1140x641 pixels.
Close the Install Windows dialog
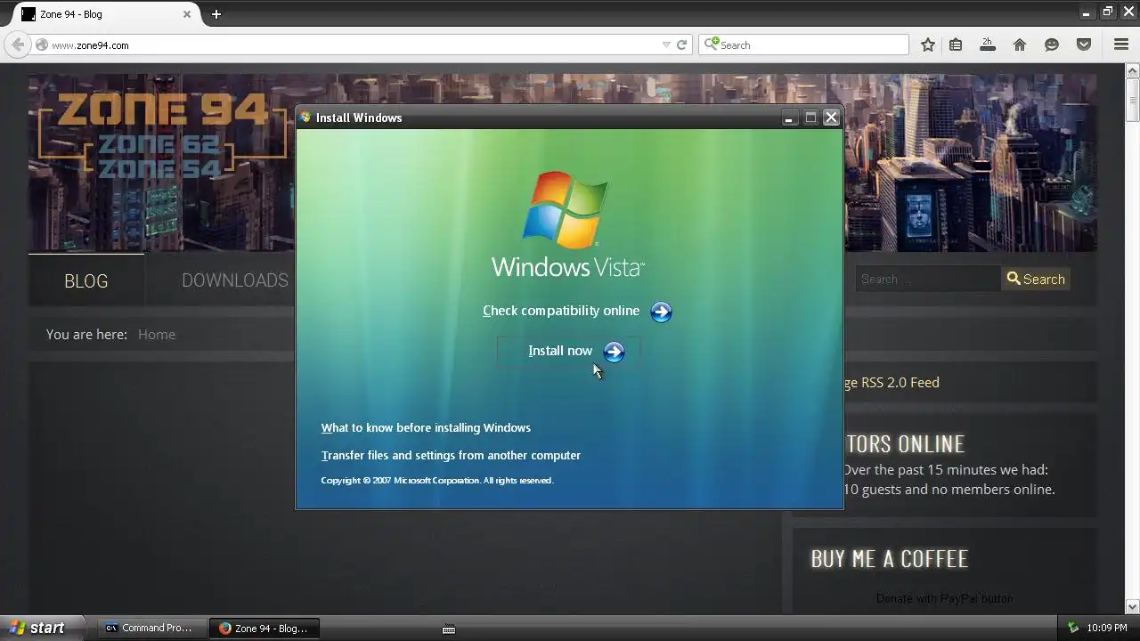831,118
